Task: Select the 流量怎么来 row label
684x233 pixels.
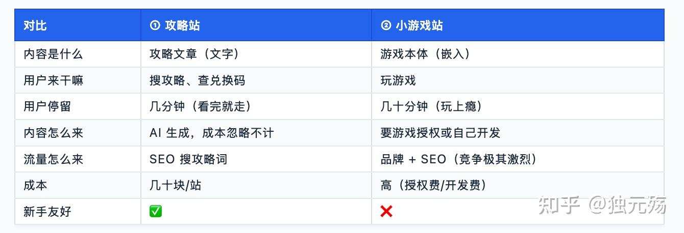Action: [x=53, y=159]
